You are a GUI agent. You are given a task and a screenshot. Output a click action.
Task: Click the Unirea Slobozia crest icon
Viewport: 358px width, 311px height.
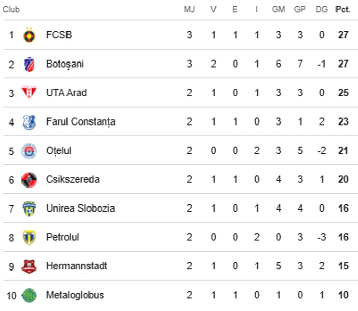click(29, 209)
